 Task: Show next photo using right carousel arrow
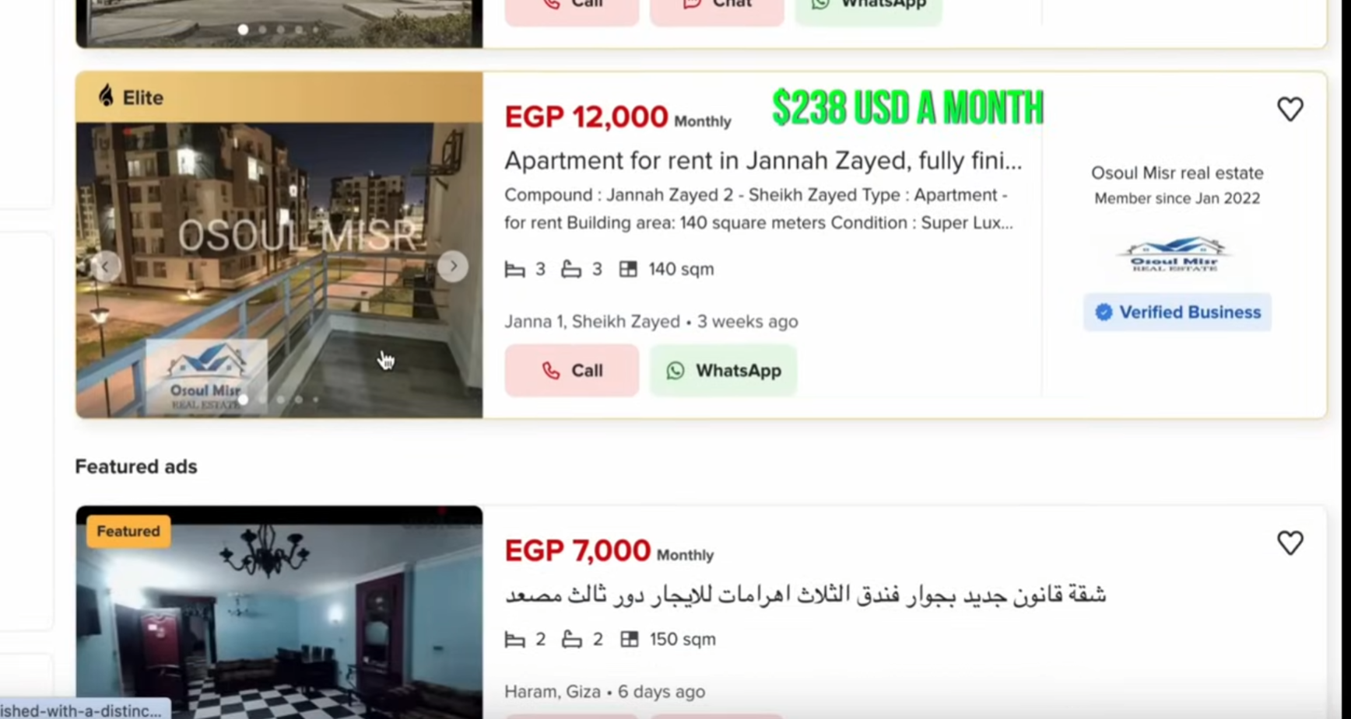pyautogui.click(x=453, y=266)
